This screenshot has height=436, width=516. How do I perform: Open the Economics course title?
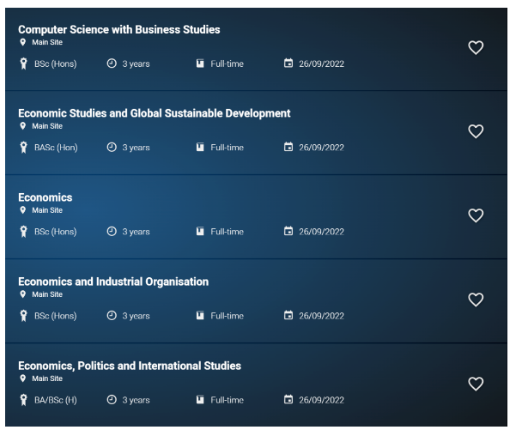(x=46, y=197)
